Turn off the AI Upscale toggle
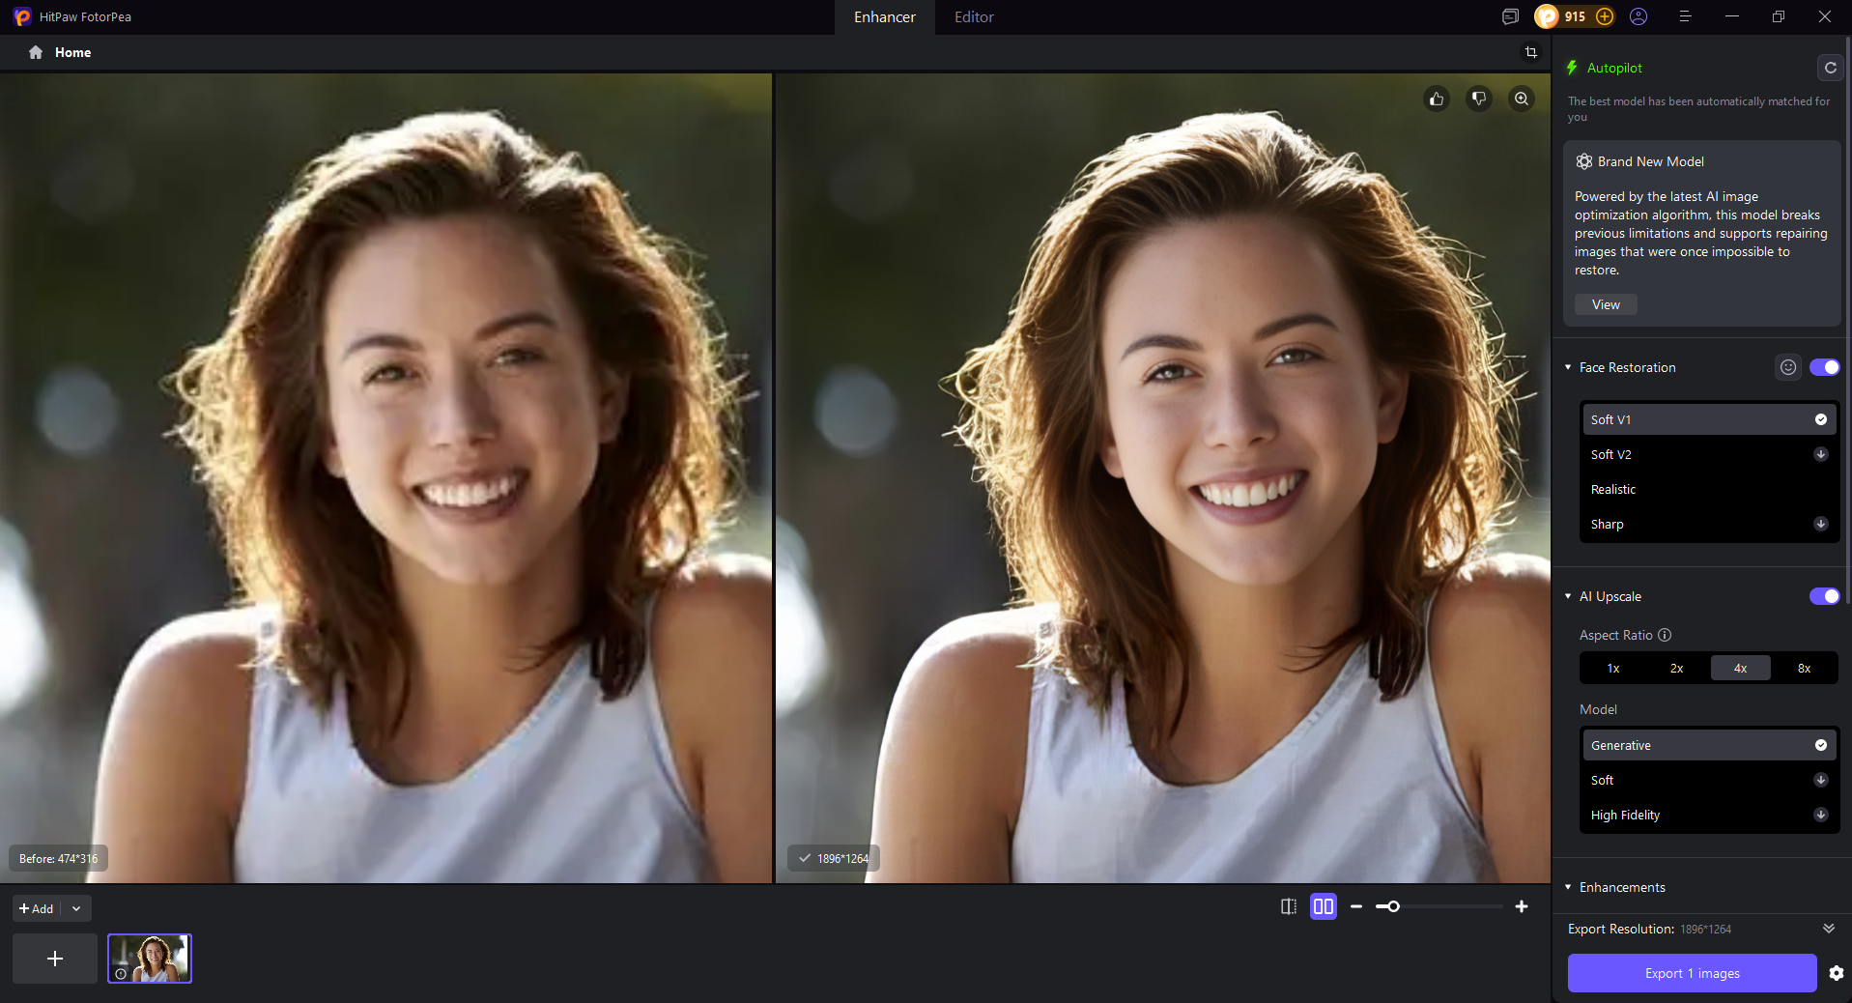This screenshot has height=1003, width=1852. click(x=1824, y=596)
